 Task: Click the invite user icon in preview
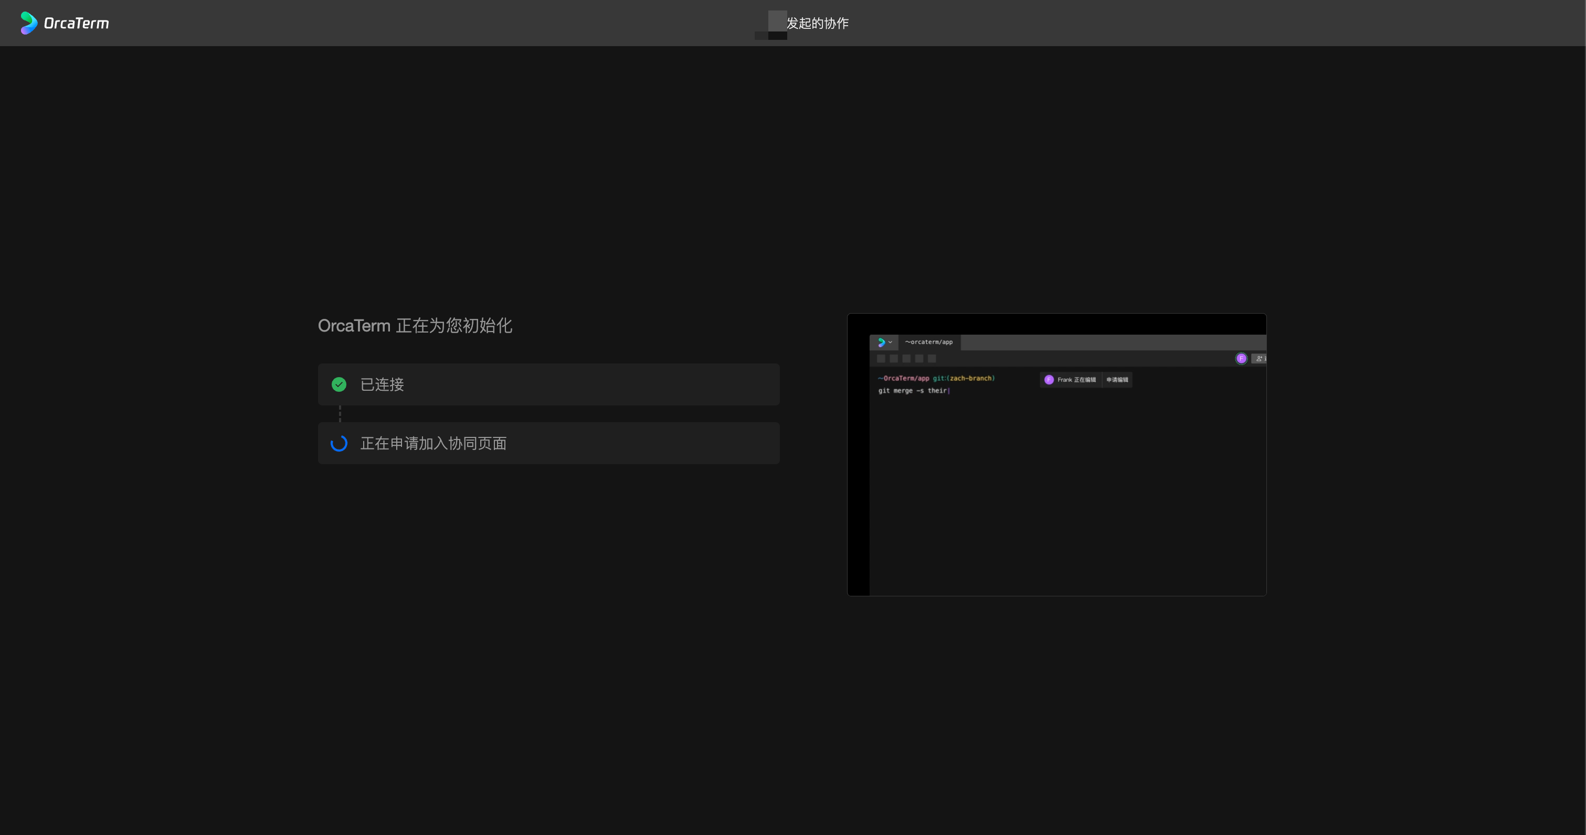[x=1259, y=359]
